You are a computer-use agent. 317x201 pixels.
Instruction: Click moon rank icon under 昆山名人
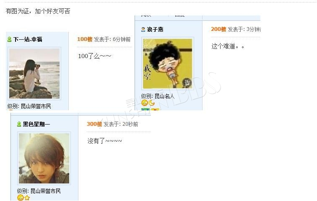coord(152,103)
